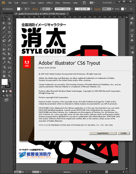
Task: Expand the Opacity 100% dropdown
Action: (x=113, y=9)
